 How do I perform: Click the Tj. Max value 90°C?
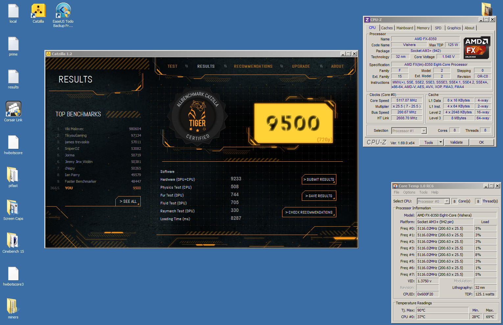[x=442, y=310]
